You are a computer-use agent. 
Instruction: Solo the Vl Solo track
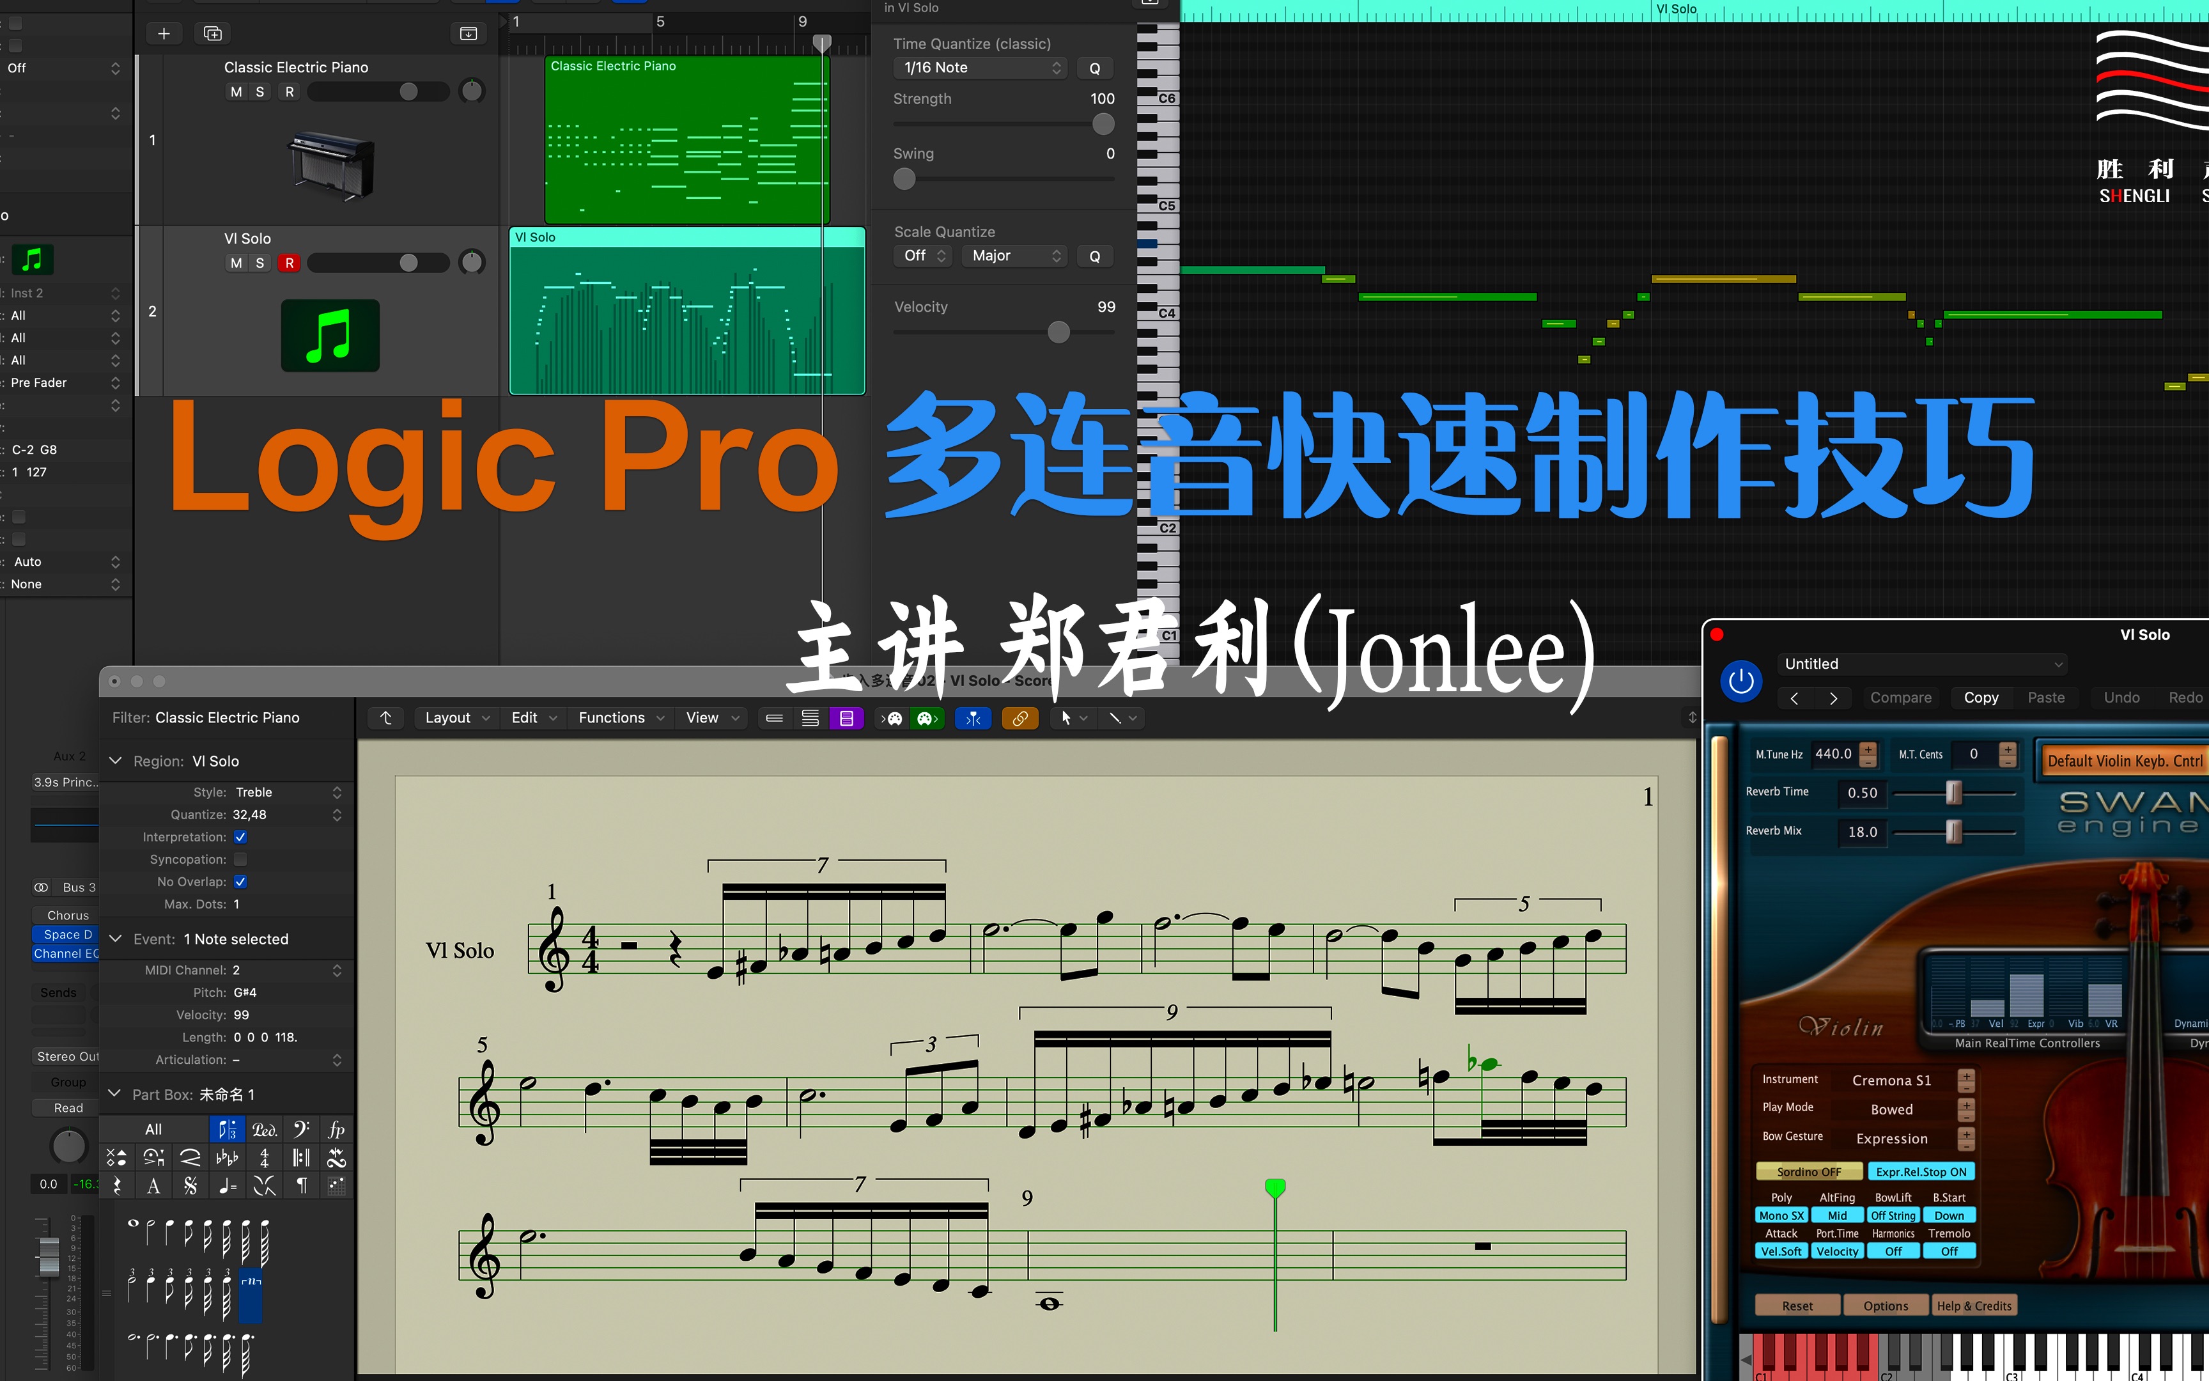(x=260, y=263)
